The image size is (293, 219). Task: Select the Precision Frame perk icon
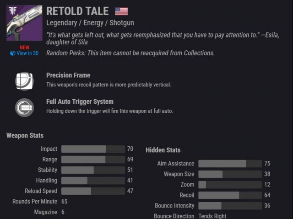[24, 81]
